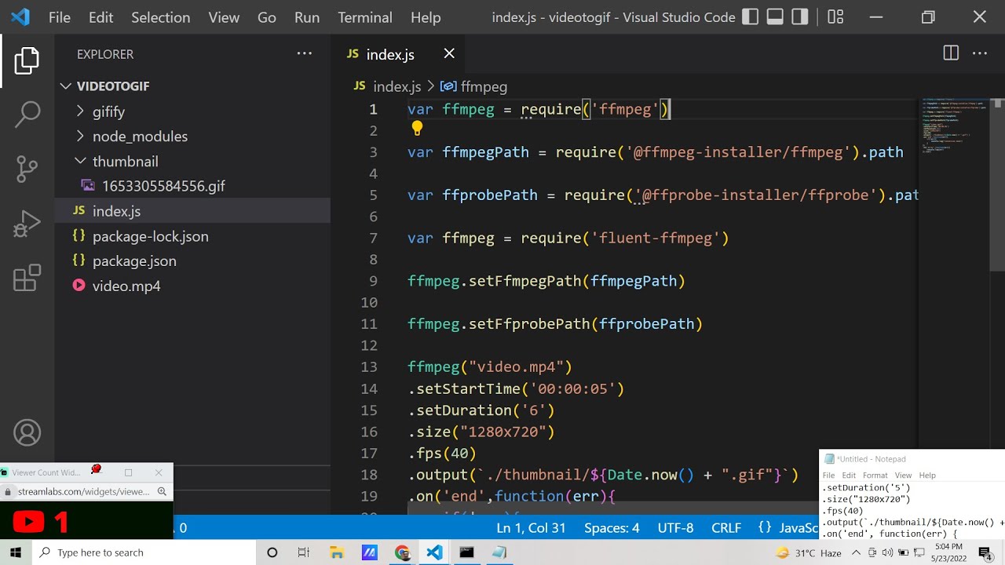The image size is (1005, 565).
Task: Click the lightbulb code action icon
Action: click(x=417, y=129)
